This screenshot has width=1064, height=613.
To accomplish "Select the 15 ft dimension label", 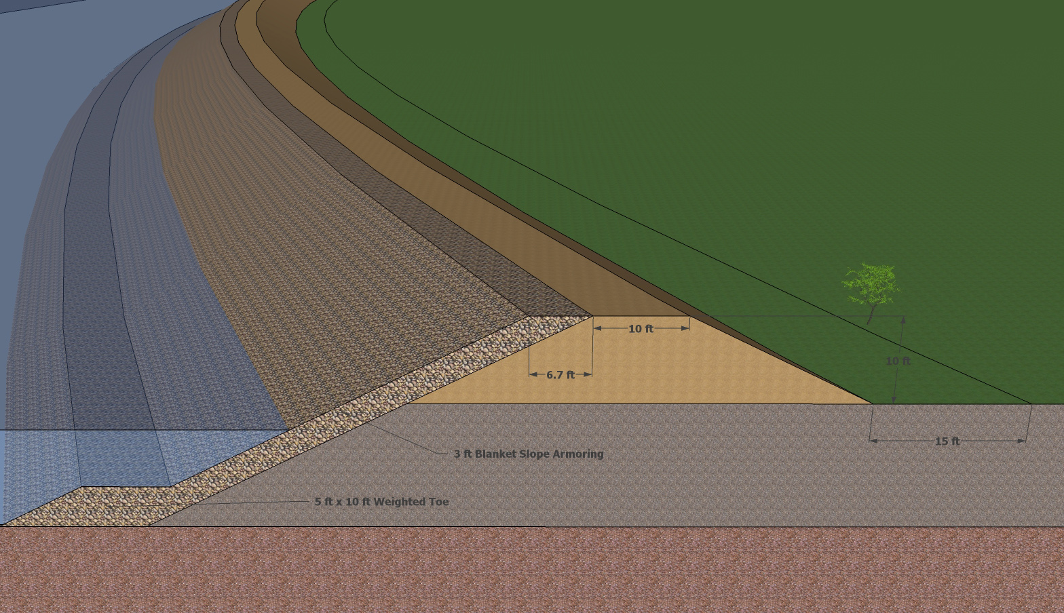I will click(947, 441).
